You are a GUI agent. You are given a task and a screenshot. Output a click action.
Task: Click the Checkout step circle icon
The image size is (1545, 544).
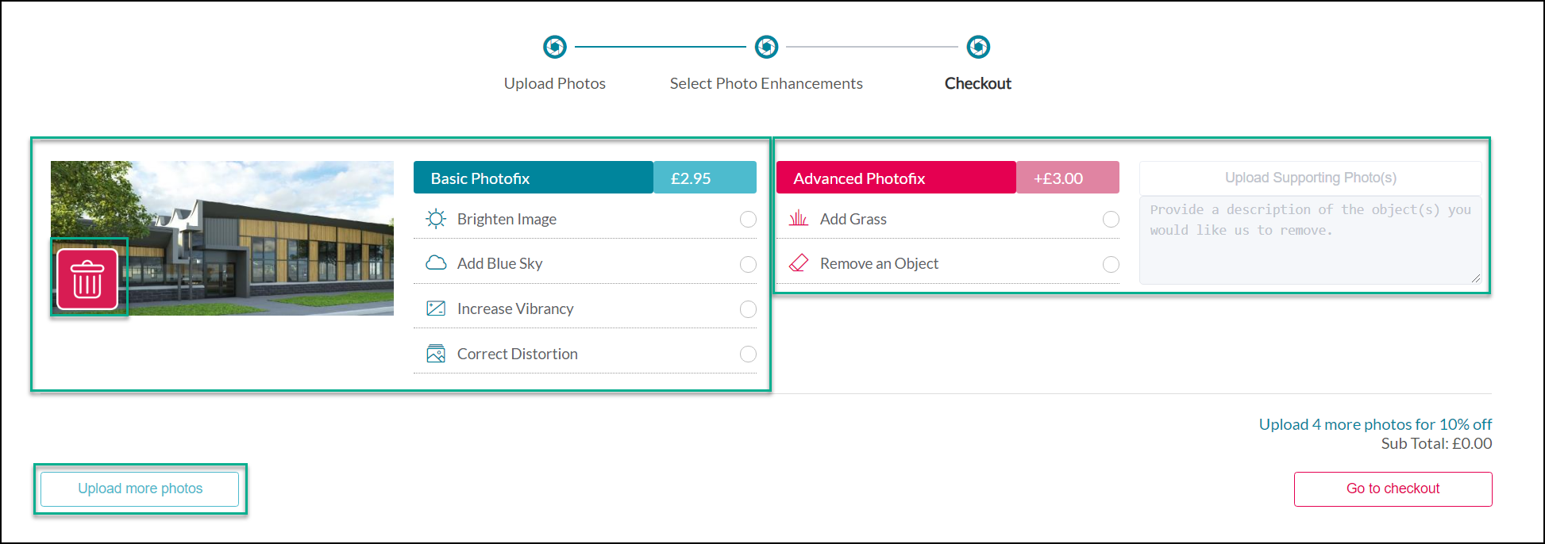[x=978, y=48]
